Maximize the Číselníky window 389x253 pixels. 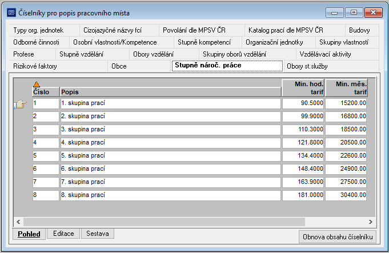(x=354, y=13)
